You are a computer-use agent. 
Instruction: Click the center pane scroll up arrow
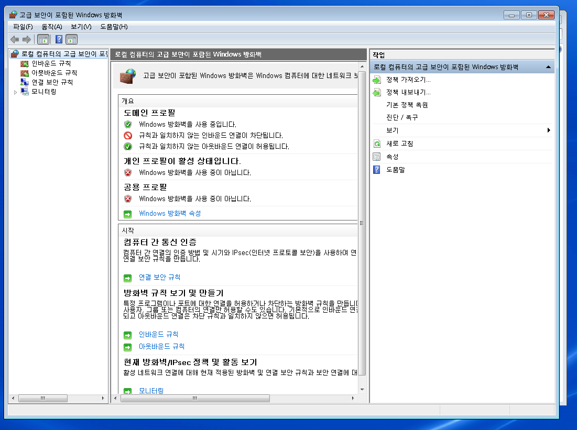click(362, 67)
